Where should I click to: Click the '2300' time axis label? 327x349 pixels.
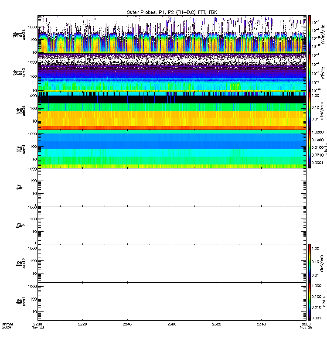[x=172, y=324]
